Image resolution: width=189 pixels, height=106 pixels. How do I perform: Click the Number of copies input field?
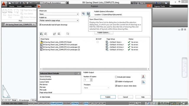87,80
